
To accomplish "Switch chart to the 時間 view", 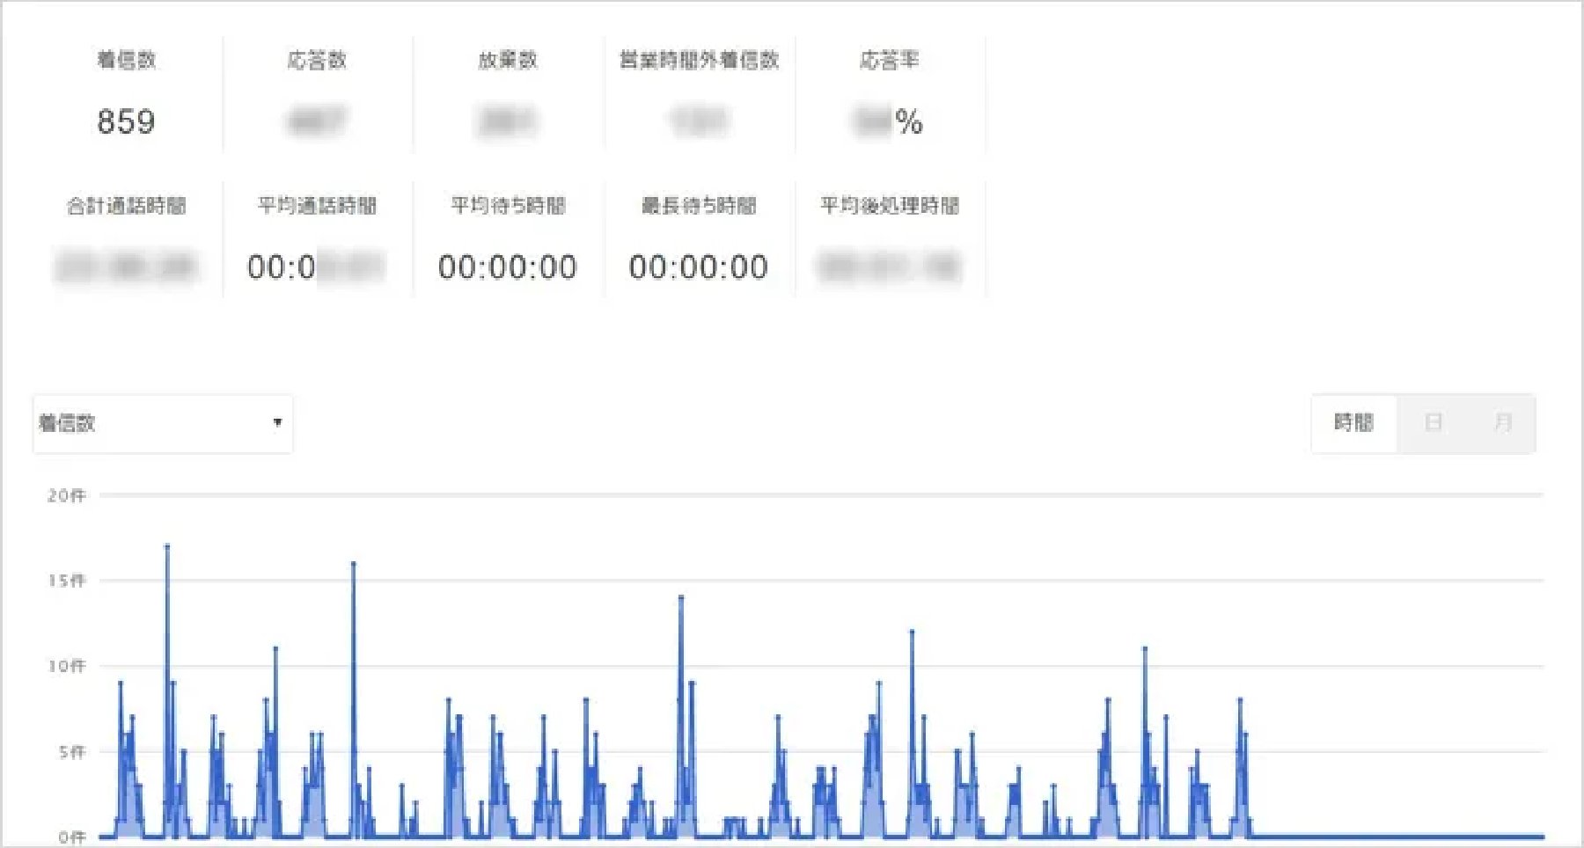I will (x=1353, y=423).
